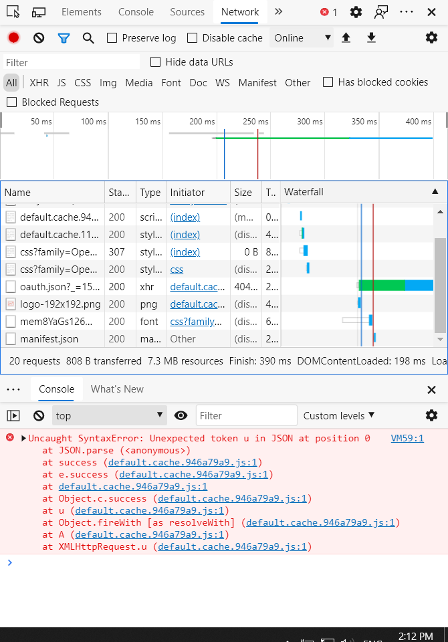Import a HAR file
This screenshot has width=448, height=642.
coord(346,38)
